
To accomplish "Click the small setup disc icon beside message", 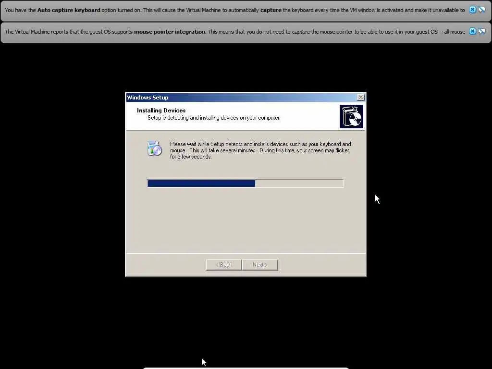I will (154, 148).
